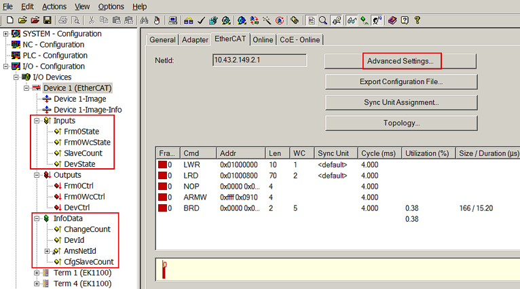
Task: Open the View menu
Action: (x=82, y=7)
